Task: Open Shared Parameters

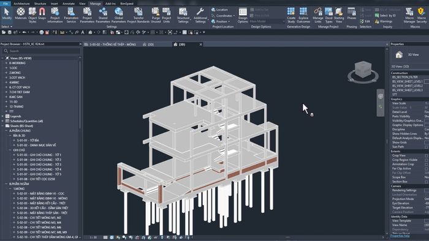Action: (103, 15)
